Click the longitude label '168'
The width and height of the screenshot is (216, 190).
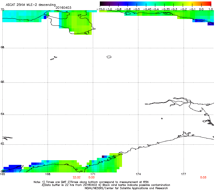(48, 174)
